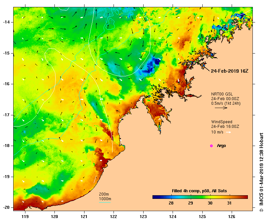
Task: Click longitude axis label '120'
Action: [55, 216]
